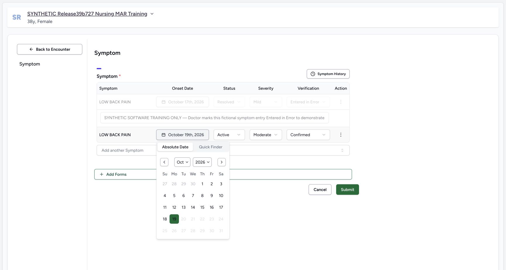506x270 pixels.
Task: Open Confirmed verification dropdown
Action: (x=308, y=135)
